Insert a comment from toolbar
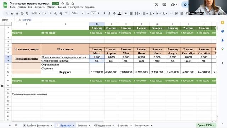 pyautogui.click(x=177, y=14)
